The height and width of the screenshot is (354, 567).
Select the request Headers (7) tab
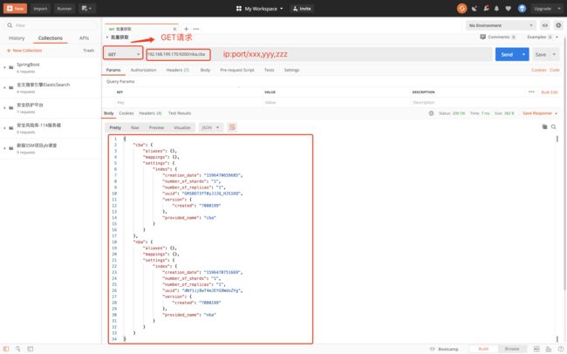[x=178, y=70]
